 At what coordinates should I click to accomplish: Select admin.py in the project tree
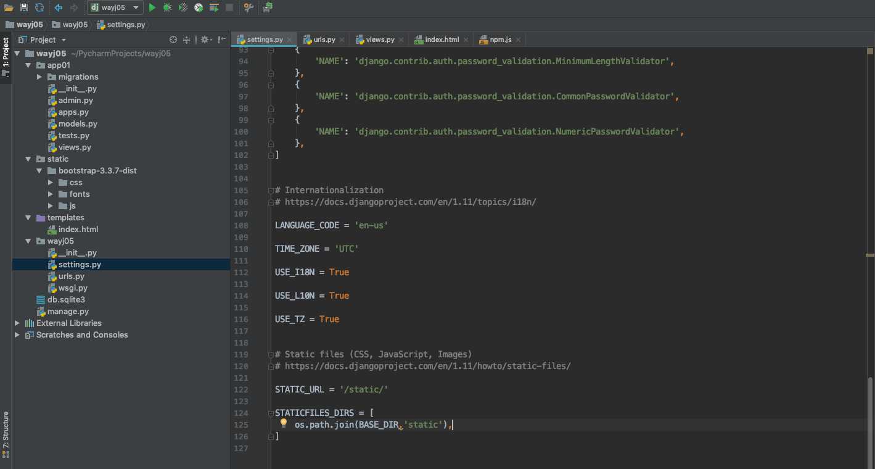(76, 101)
